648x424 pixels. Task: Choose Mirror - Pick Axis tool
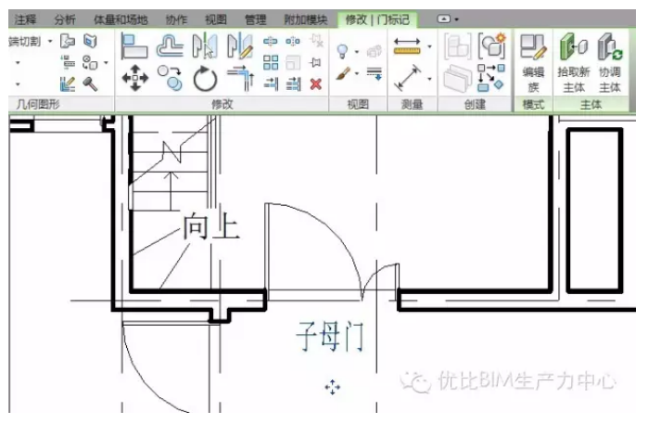click(x=204, y=45)
